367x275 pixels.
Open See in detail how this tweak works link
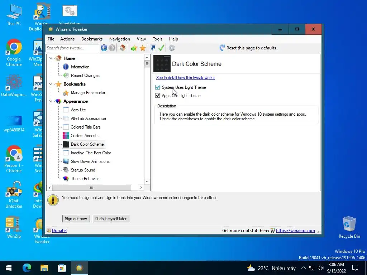pos(185,78)
